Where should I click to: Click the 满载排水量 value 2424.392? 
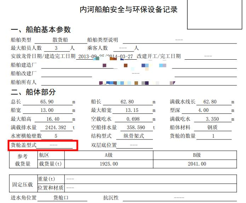(x=56, y=127)
